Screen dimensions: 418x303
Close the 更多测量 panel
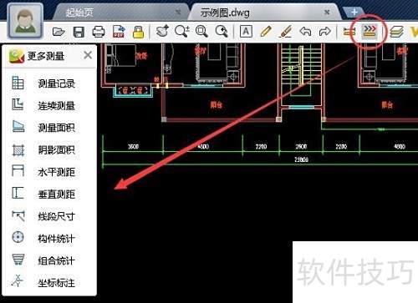click(88, 55)
